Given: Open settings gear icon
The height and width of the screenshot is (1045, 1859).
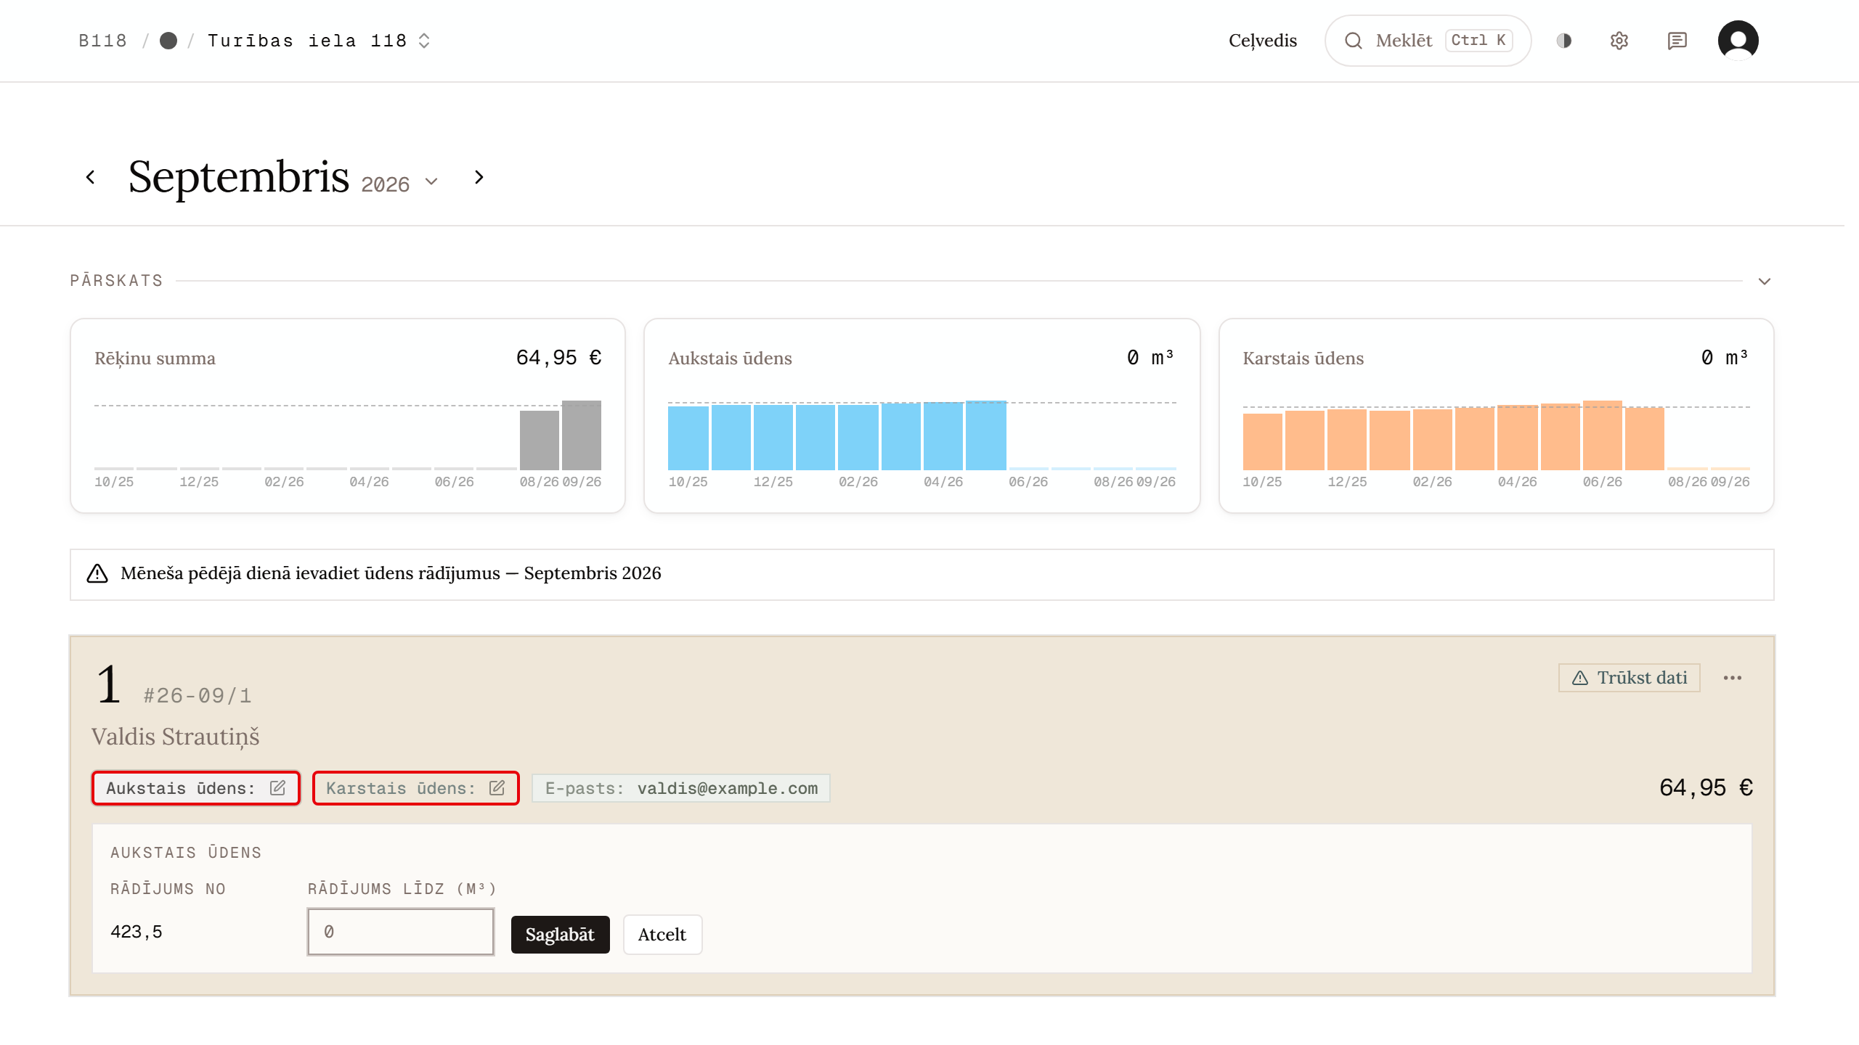Looking at the screenshot, I should [x=1619, y=41].
